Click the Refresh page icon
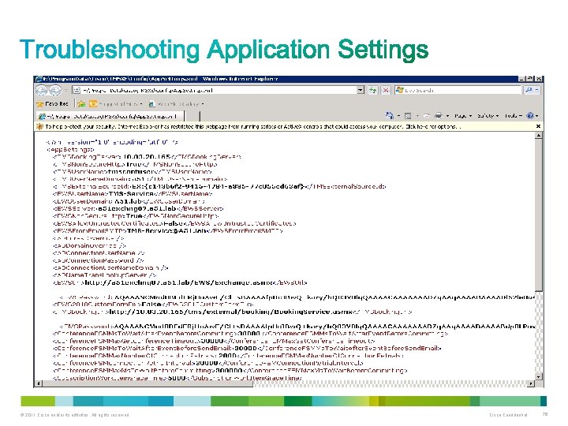The height and width of the screenshot is (426, 568). coord(372,90)
